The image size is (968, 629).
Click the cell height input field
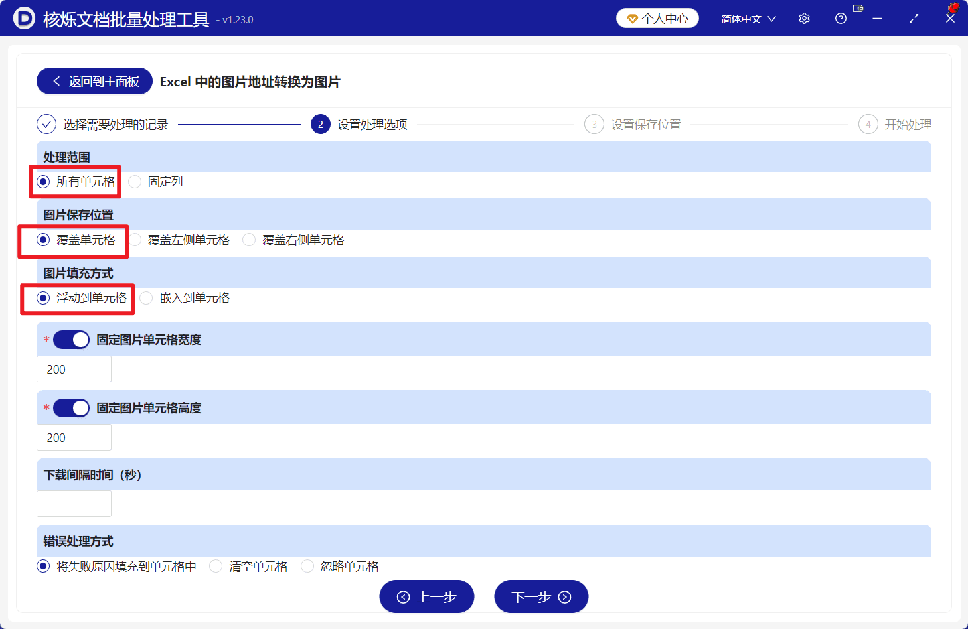click(x=74, y=437)
